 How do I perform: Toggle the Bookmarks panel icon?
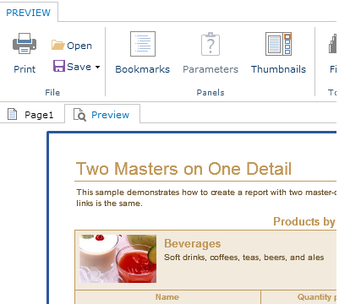coord(143,44)
